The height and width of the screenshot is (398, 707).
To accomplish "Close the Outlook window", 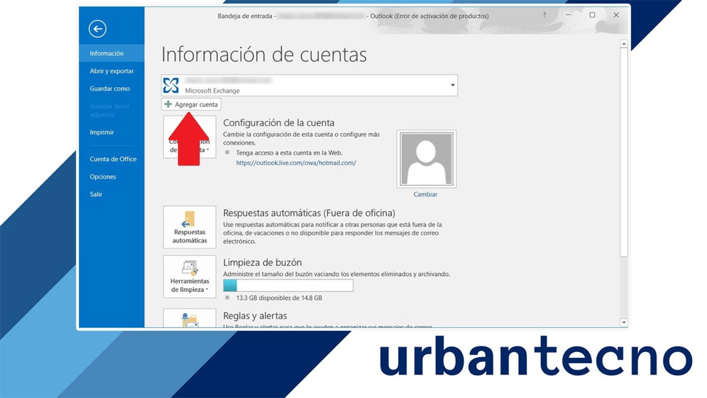I will pyautogui.click(x=616, y=15).
